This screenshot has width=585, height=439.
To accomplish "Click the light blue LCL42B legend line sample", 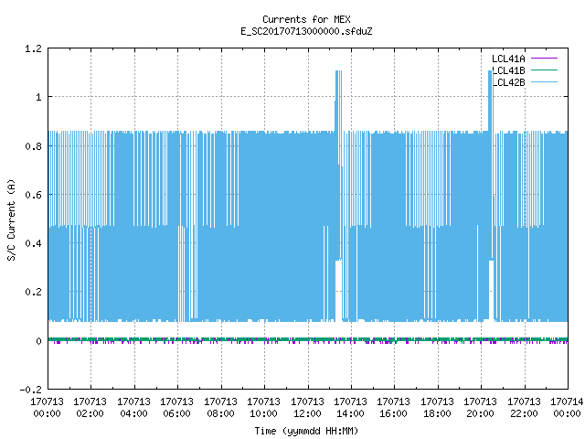I will click(x=544, y=82).
